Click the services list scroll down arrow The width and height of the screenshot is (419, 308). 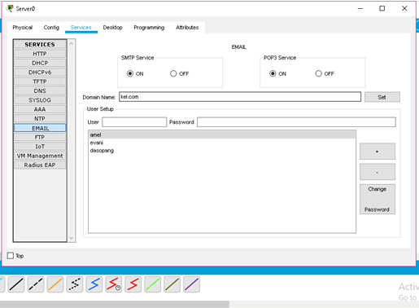[72, 238]
